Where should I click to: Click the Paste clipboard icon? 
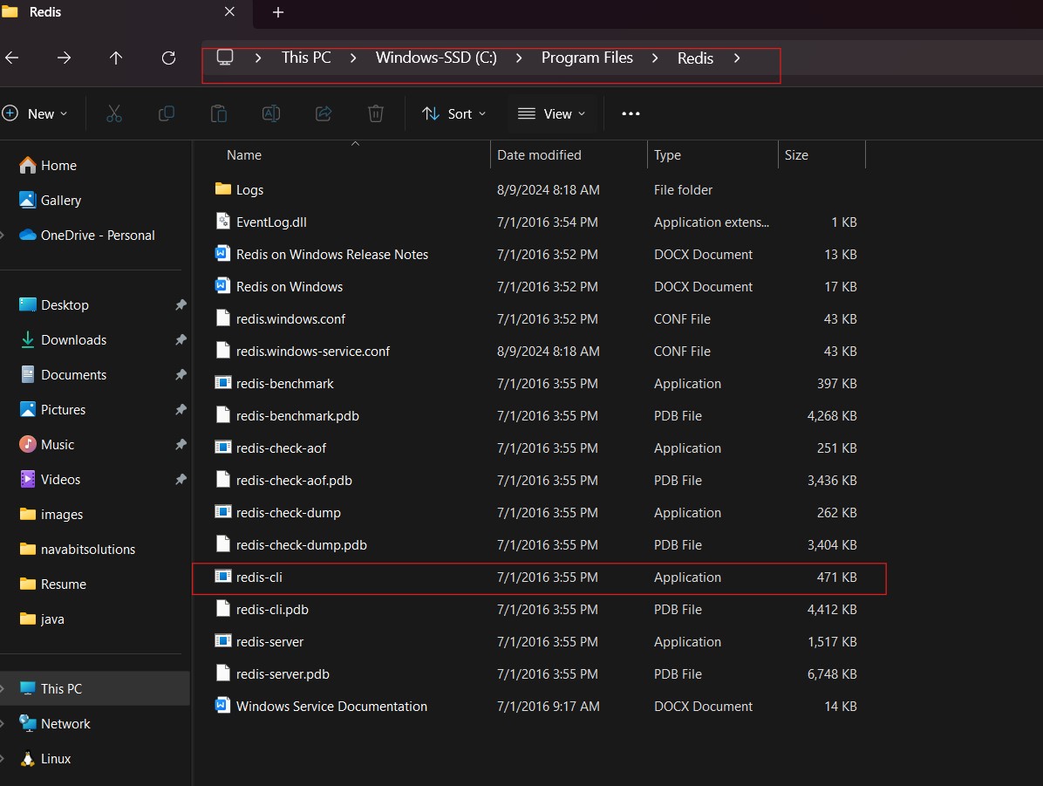[x=219, y=113]
